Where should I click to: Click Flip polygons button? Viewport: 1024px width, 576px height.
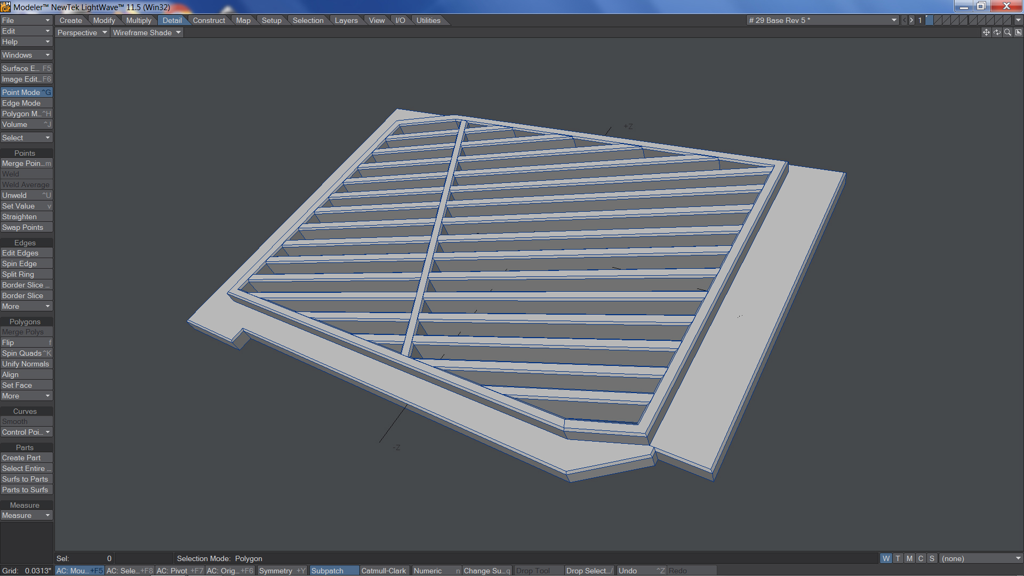click(x=26, y=342)
